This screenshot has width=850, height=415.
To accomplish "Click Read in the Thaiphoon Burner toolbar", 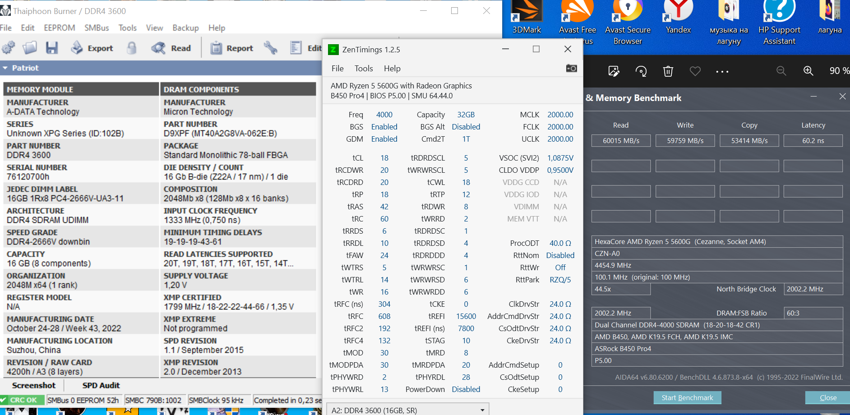I will click(171, 48).
